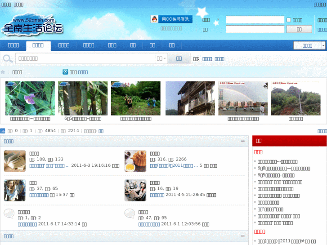This screenshot has height=245, width=327.
Task: Click the second top-left header link
Action: click(18, 4)
